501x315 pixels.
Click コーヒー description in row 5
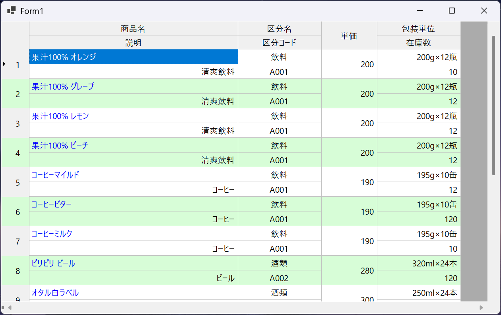click(134, 190)
